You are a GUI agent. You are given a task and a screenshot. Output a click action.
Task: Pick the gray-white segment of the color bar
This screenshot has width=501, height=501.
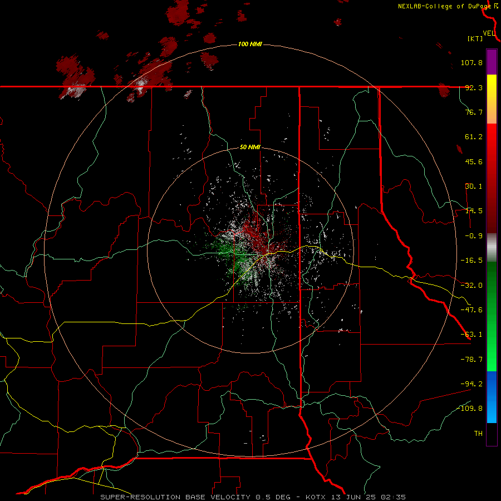[492, 248]
